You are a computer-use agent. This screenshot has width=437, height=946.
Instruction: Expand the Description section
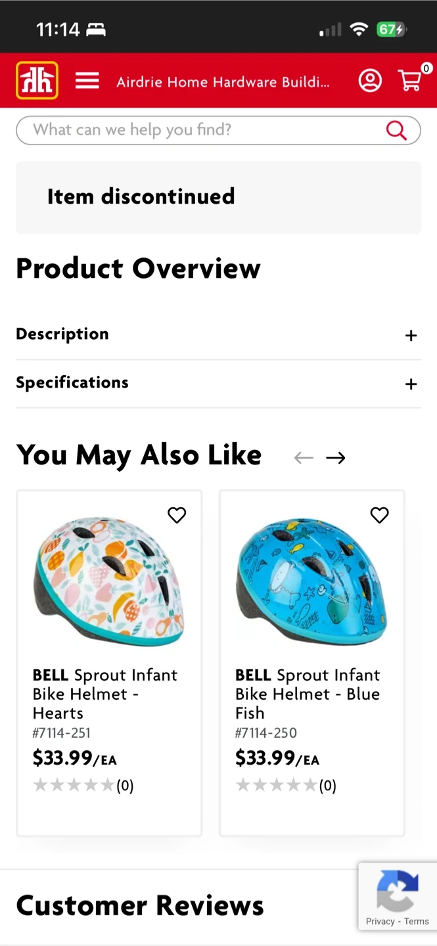click(x=411, y=336)
